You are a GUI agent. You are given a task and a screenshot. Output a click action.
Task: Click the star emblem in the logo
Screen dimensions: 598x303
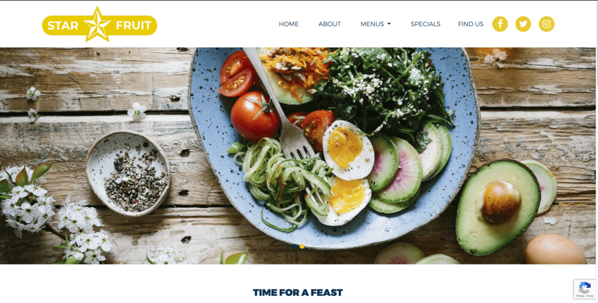pos(98,24)
